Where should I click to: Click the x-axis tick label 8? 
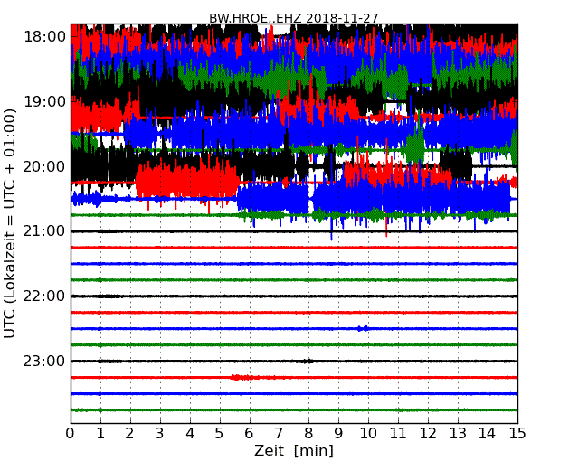point(308,433)
